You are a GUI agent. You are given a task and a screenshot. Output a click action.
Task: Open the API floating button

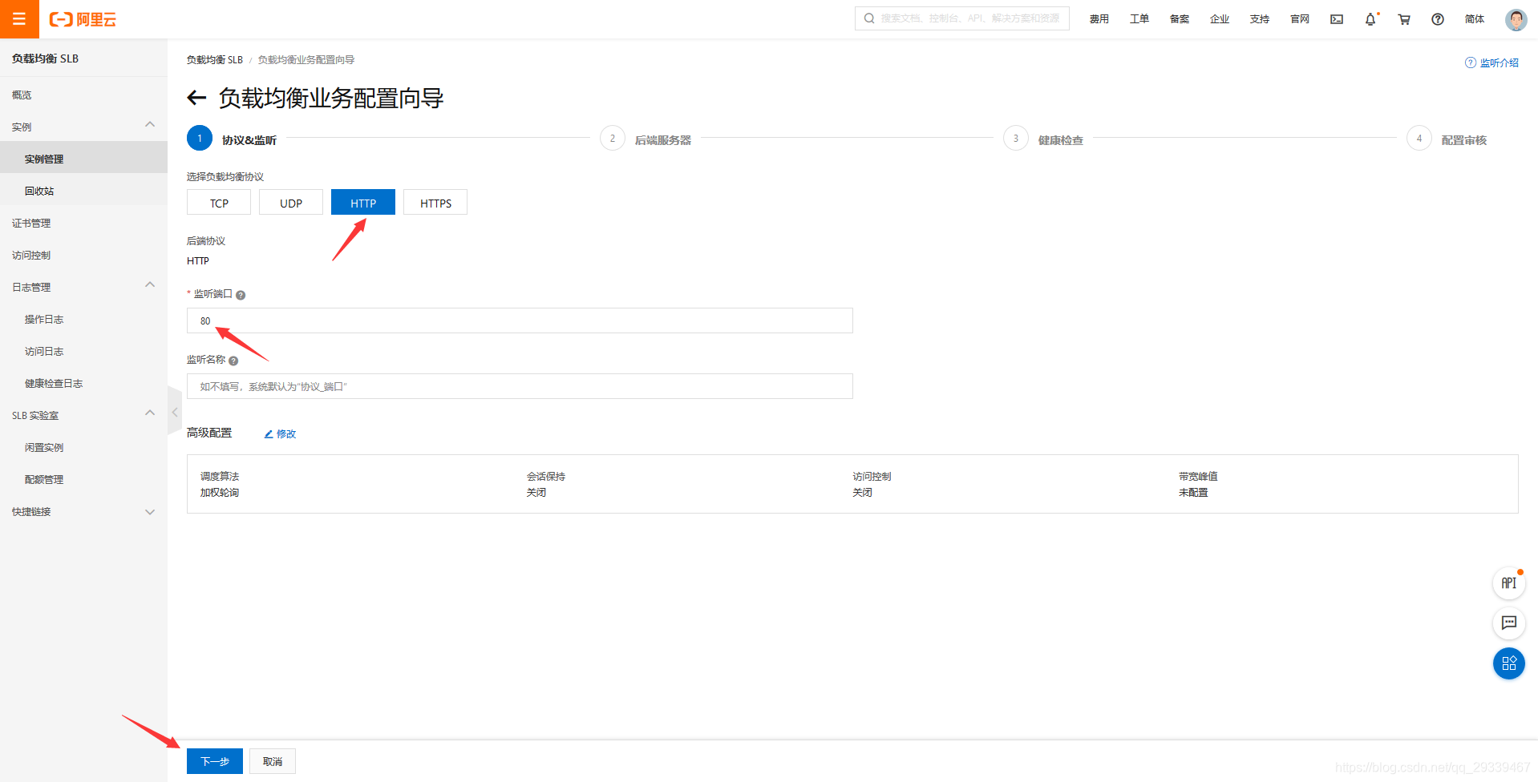point(1509,583)
